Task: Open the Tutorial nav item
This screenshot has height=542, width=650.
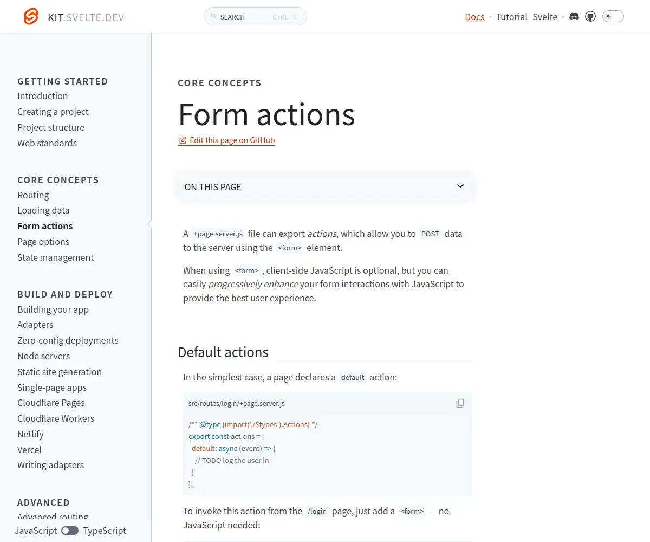Action: 511,17
